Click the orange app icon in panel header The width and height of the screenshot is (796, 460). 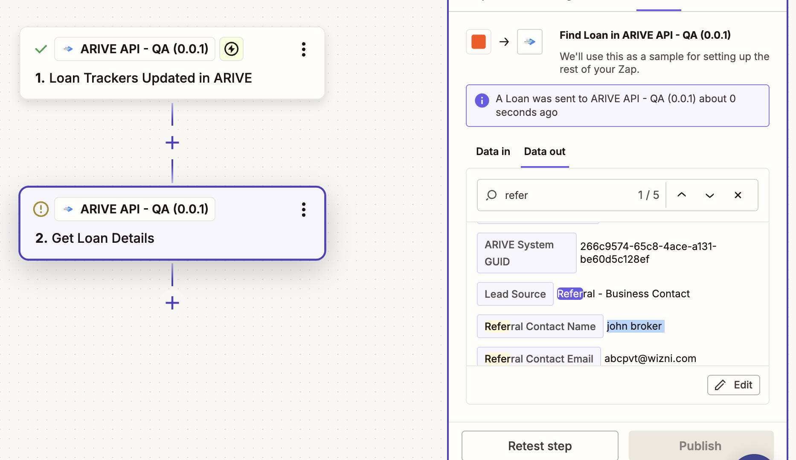coord(479,42)
